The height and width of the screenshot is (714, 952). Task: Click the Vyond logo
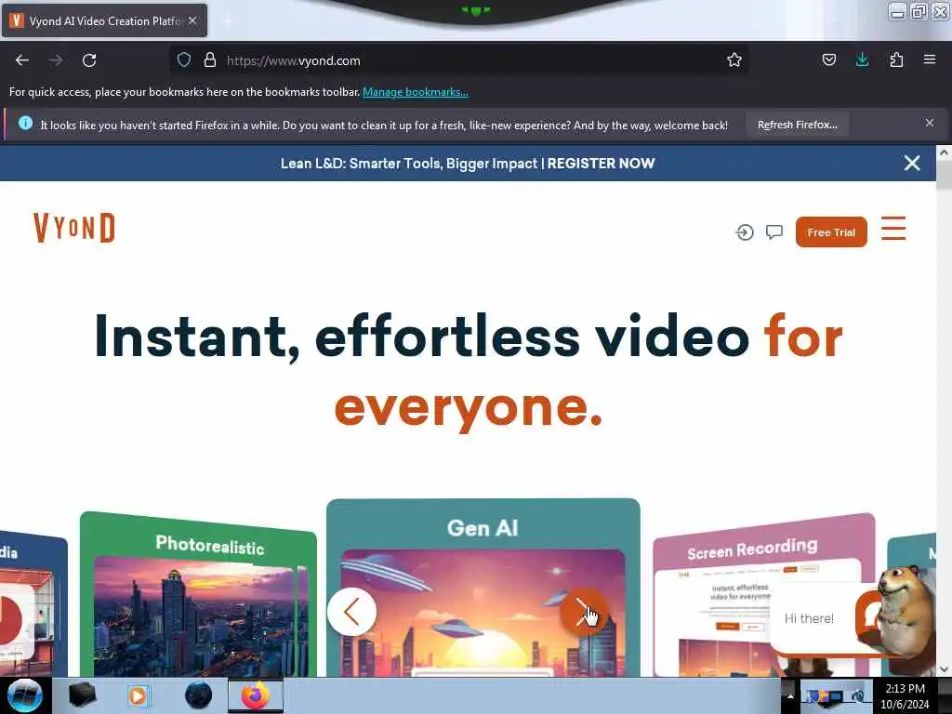pyautogui.click(x=74, y=228)
